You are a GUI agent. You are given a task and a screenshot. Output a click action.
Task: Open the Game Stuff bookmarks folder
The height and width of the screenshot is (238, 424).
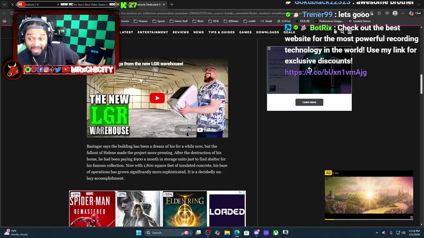(178, 21)
